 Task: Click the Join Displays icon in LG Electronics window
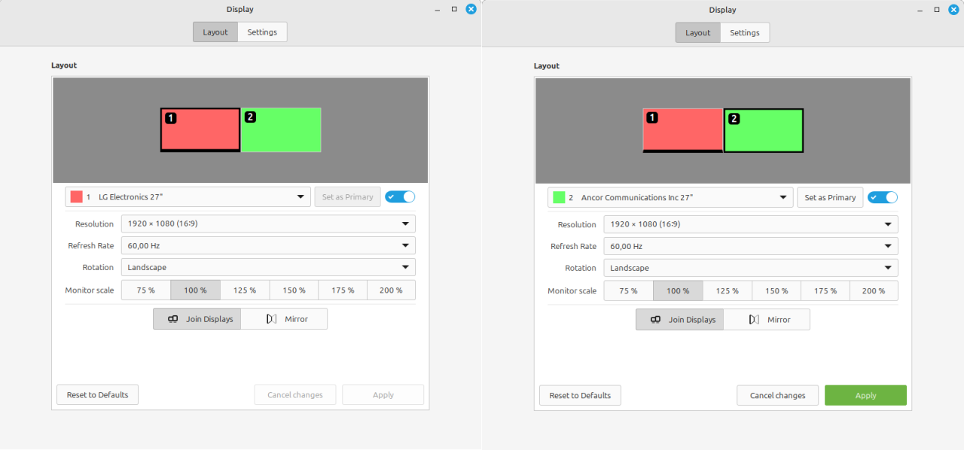point(173,319)
